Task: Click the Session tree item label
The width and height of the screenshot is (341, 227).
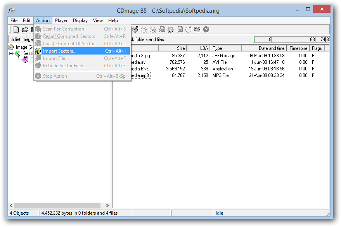Action: (28, 53)
